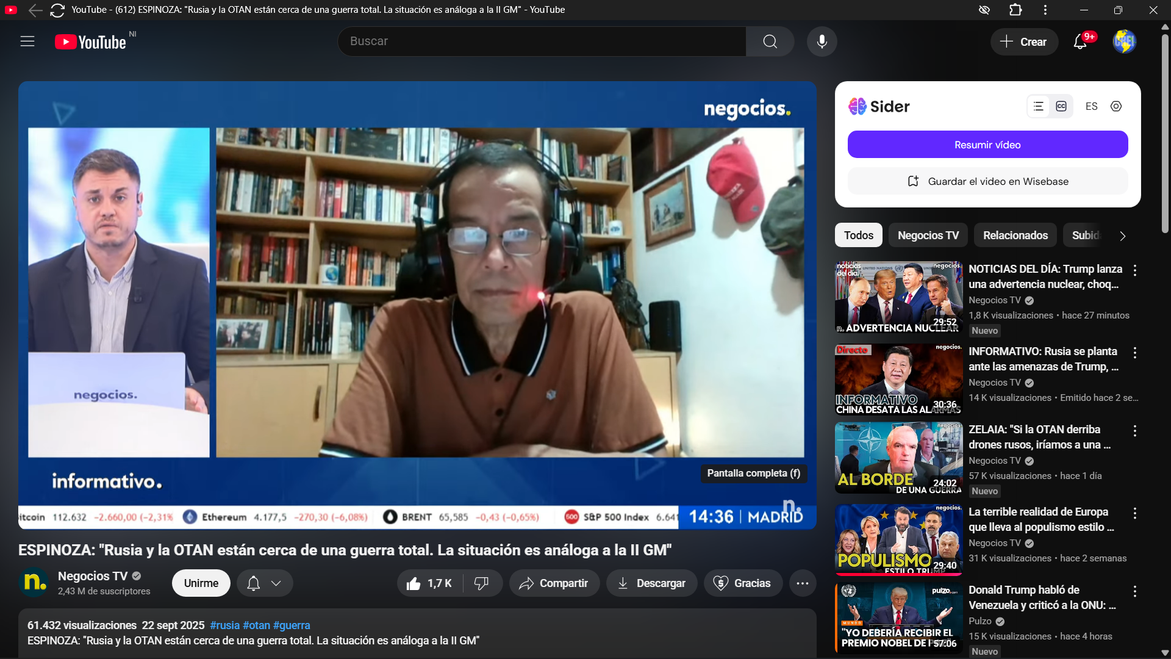Toggle Sider subtitles CC view

pos(1061,106)
